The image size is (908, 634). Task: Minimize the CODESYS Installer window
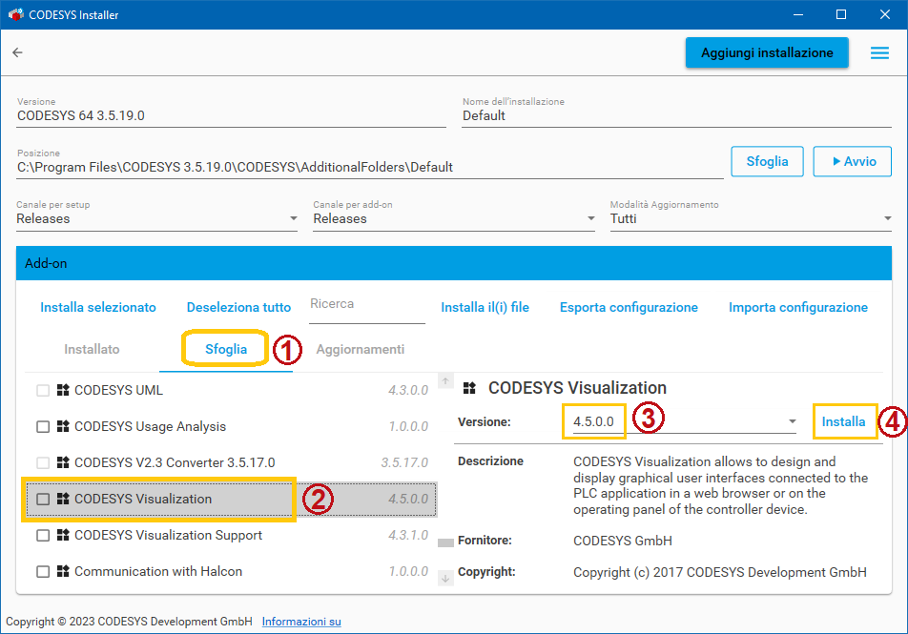pyautogui.click(x=798, y=14)
